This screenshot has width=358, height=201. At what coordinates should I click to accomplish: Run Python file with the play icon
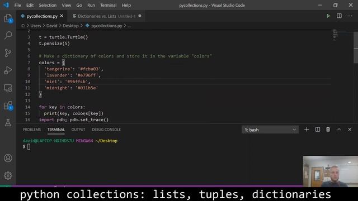tap(328, 16)
